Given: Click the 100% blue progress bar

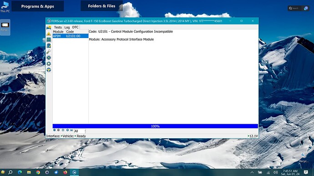Looking at the screenshot, I should 155,126.
